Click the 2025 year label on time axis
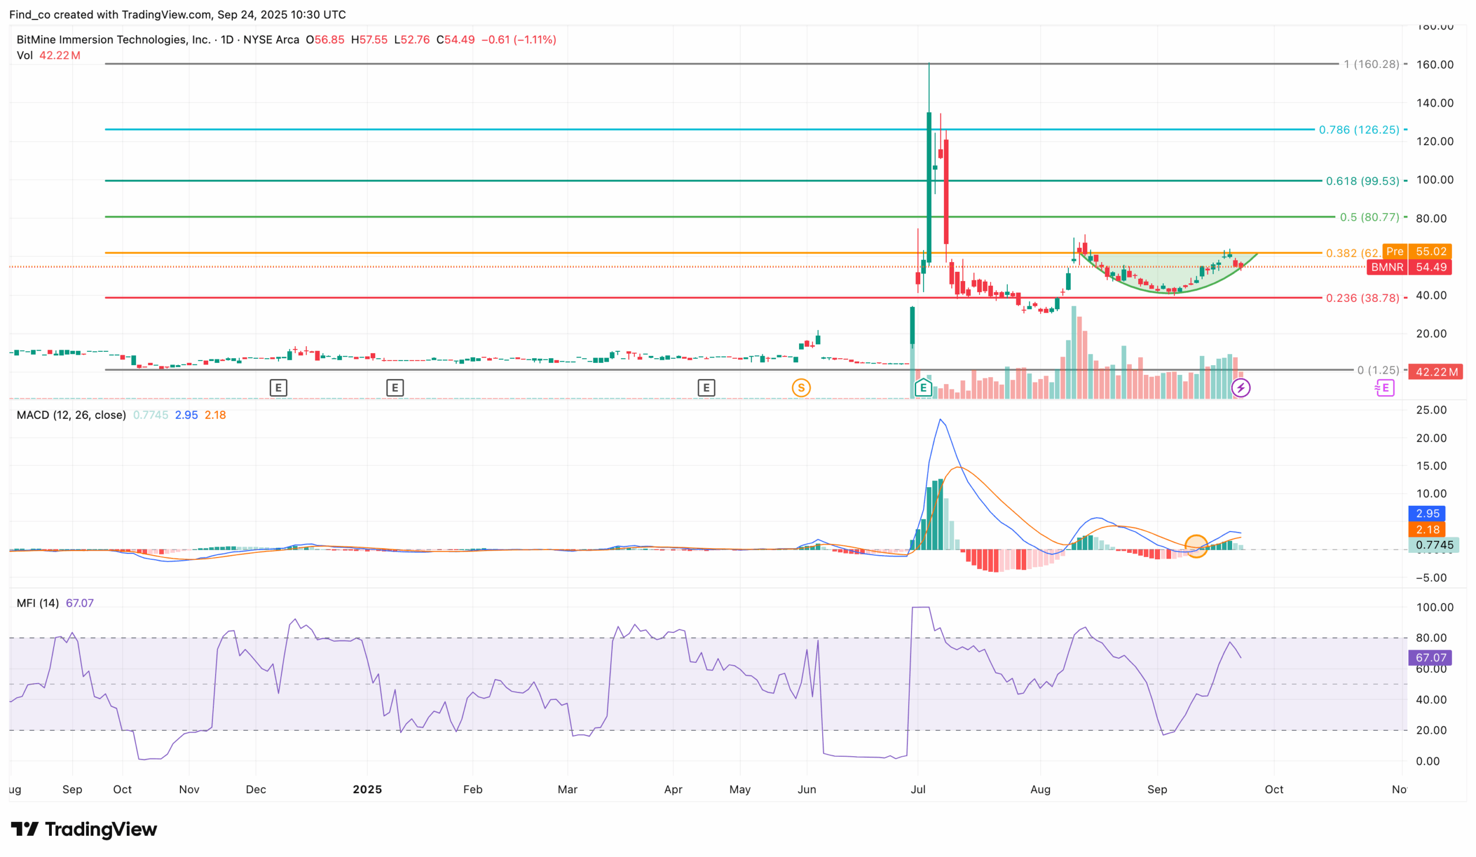Screen dimensions: 1476x857 (367, 789)
